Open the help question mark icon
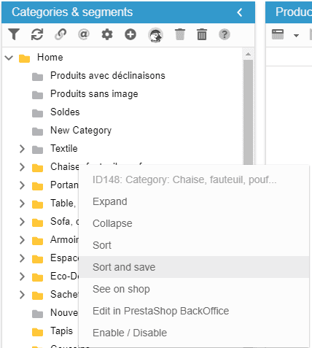This screenshot has width=312, height=348. pyautogui.click(x=225, y=34)
